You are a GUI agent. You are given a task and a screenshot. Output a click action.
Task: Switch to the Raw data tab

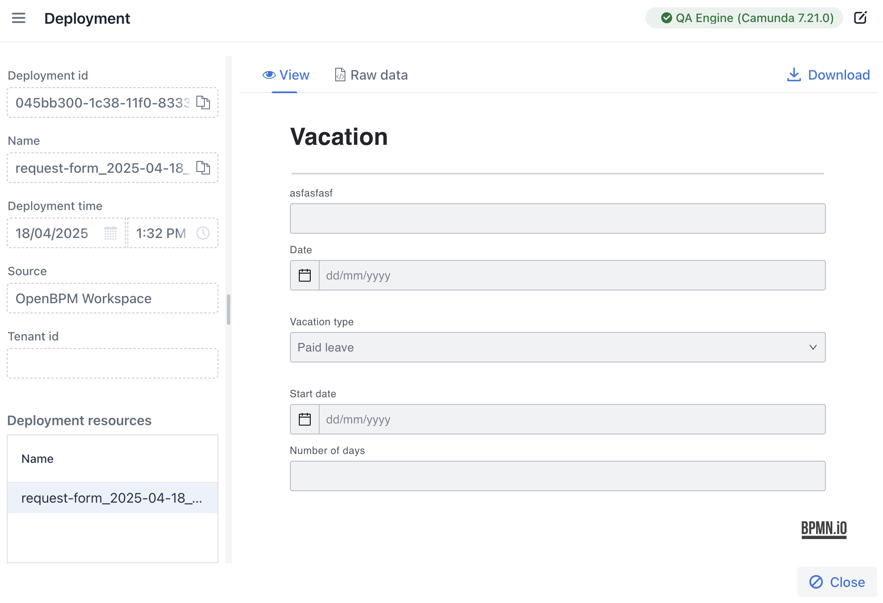coord(371,75)
